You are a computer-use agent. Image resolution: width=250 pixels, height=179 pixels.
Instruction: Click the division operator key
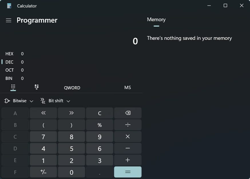(x=128, y=125)
